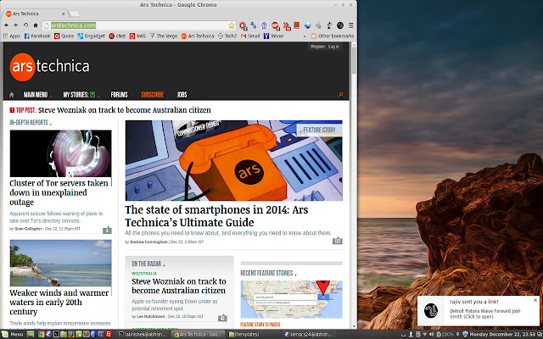The height and width of the screenshot is (339, 543).
Task: Open the beach thumbnail for weaker winds article
Action: (60, 263)
